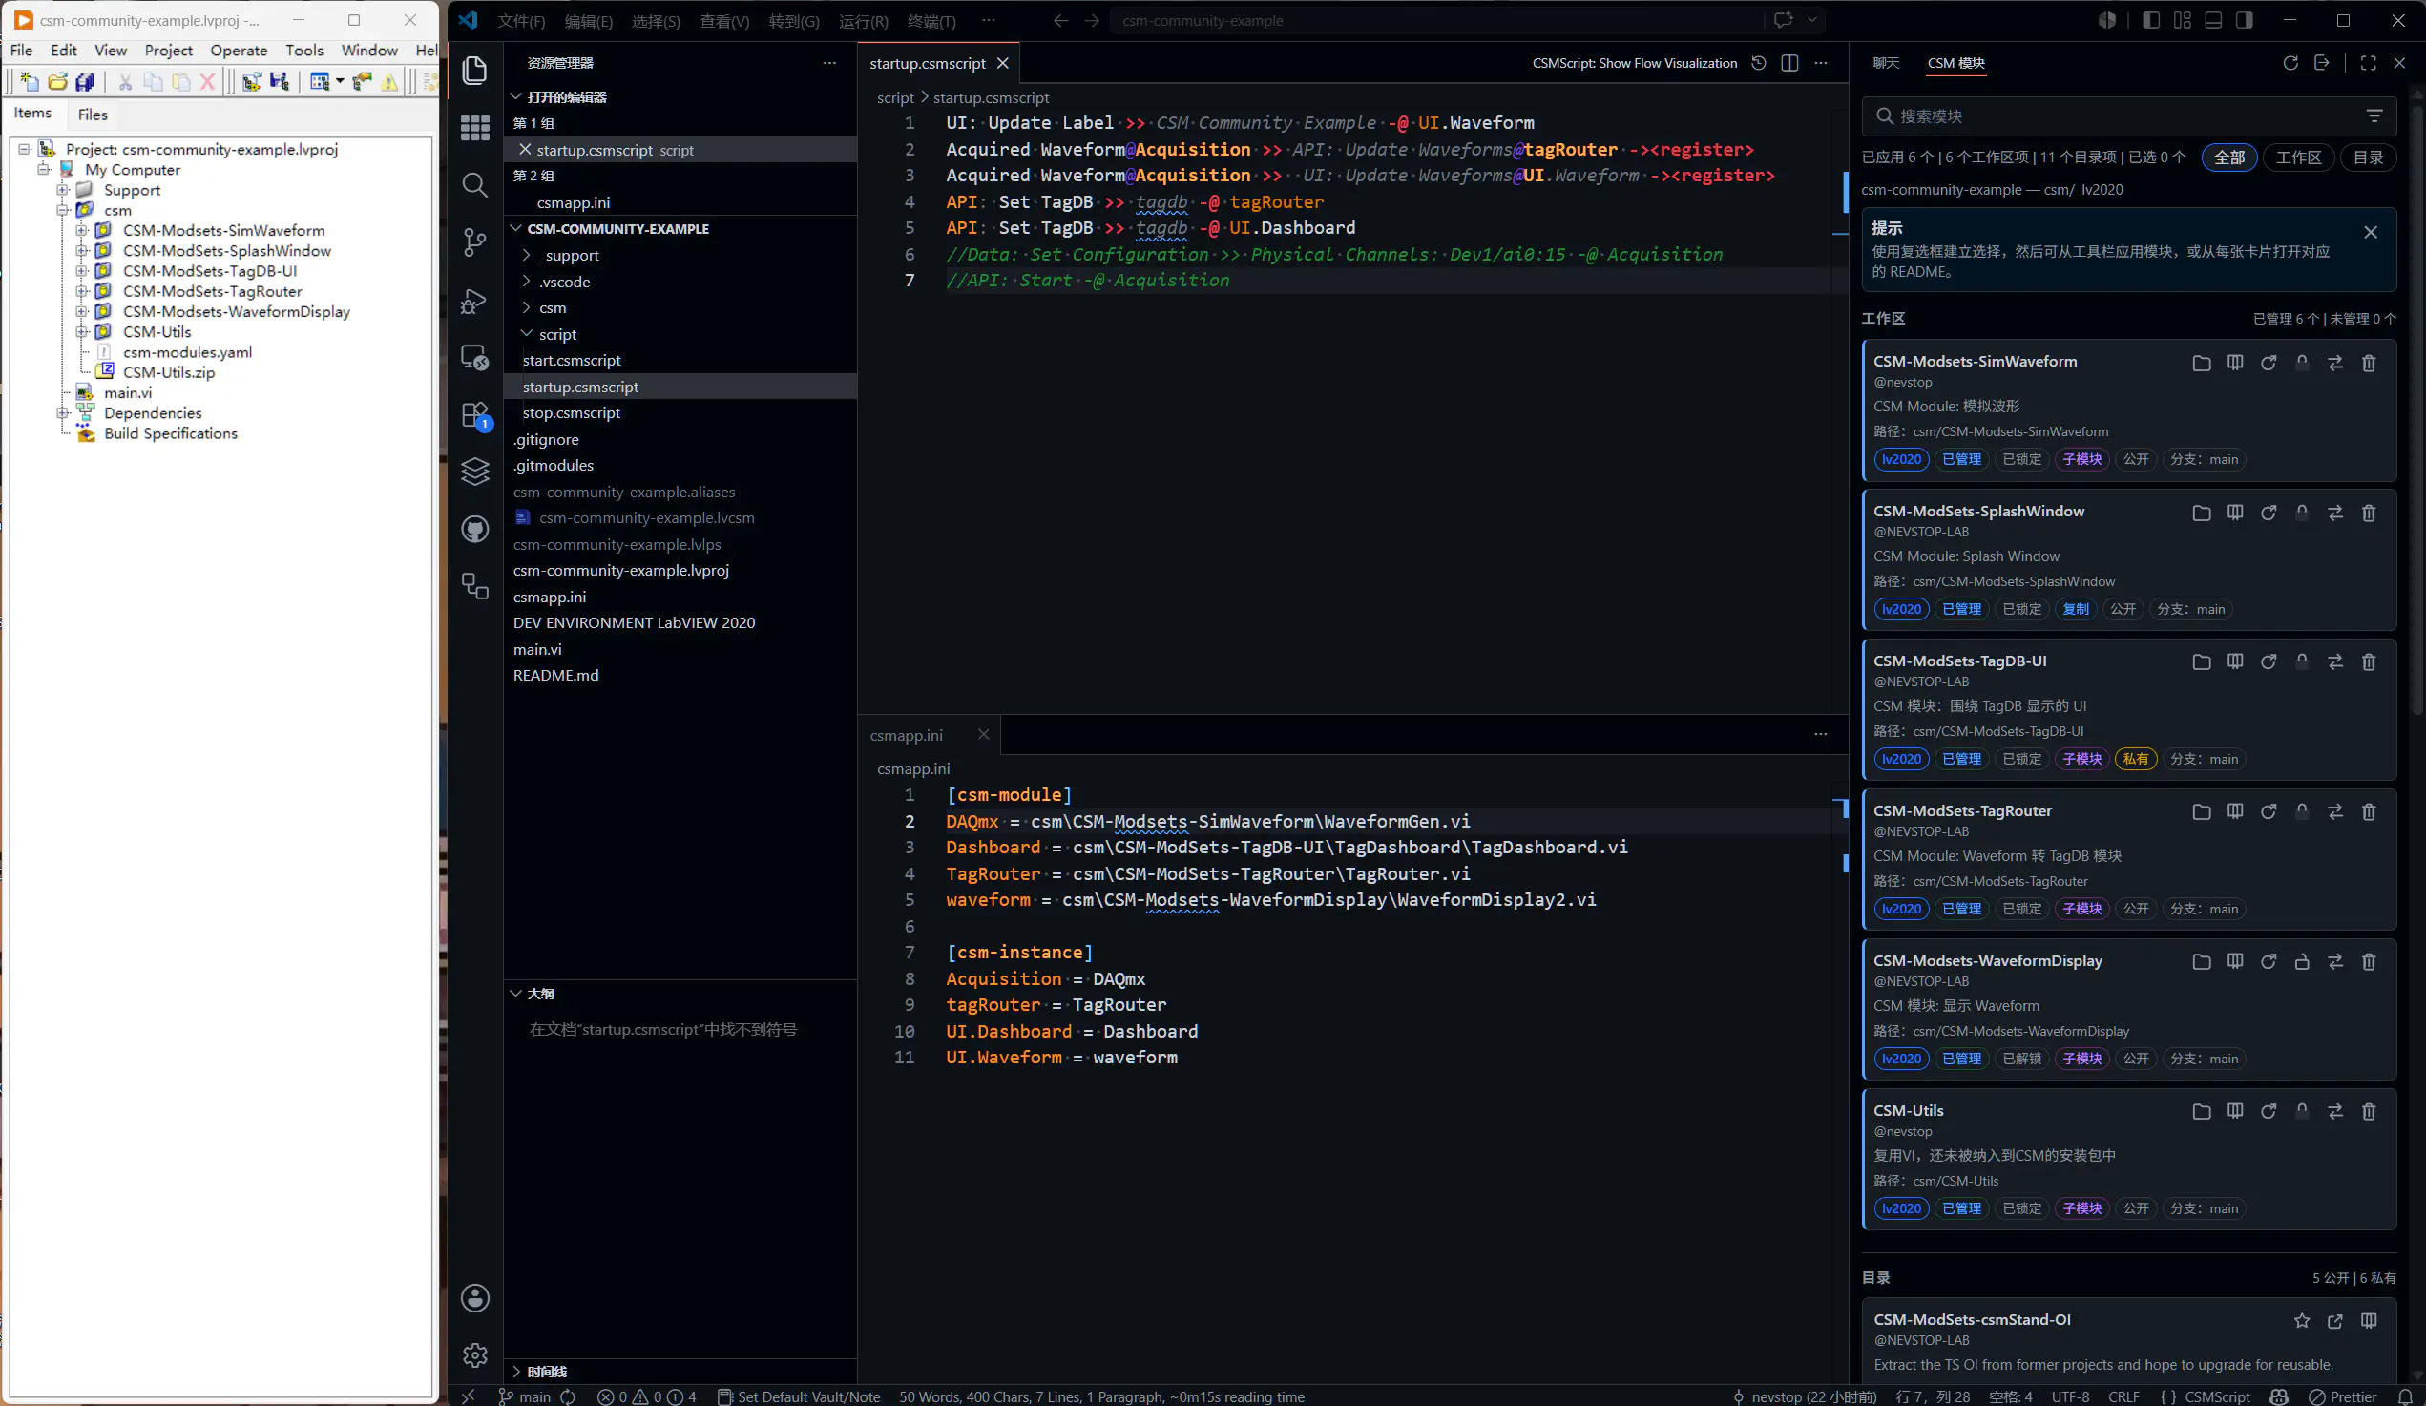Screen dimensions: 2426x1406
Task: Select 全部 filter pill
Action: click(x=2228, y=157)
